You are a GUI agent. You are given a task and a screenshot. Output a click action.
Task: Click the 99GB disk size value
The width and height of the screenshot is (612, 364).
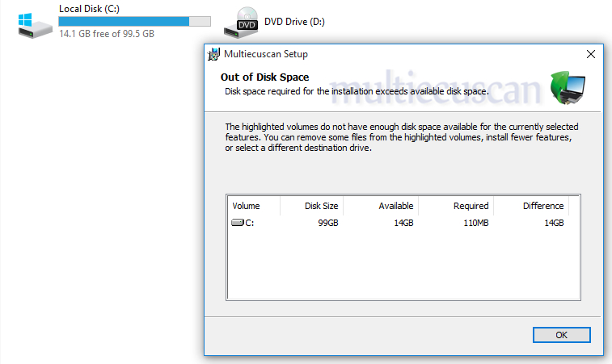[328, 223]
